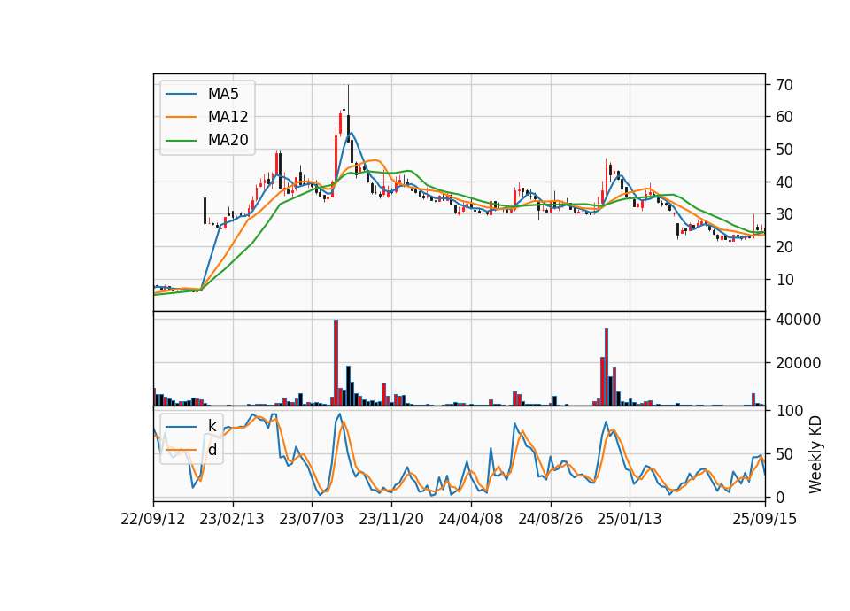Click the MA5 legend label

223,94
